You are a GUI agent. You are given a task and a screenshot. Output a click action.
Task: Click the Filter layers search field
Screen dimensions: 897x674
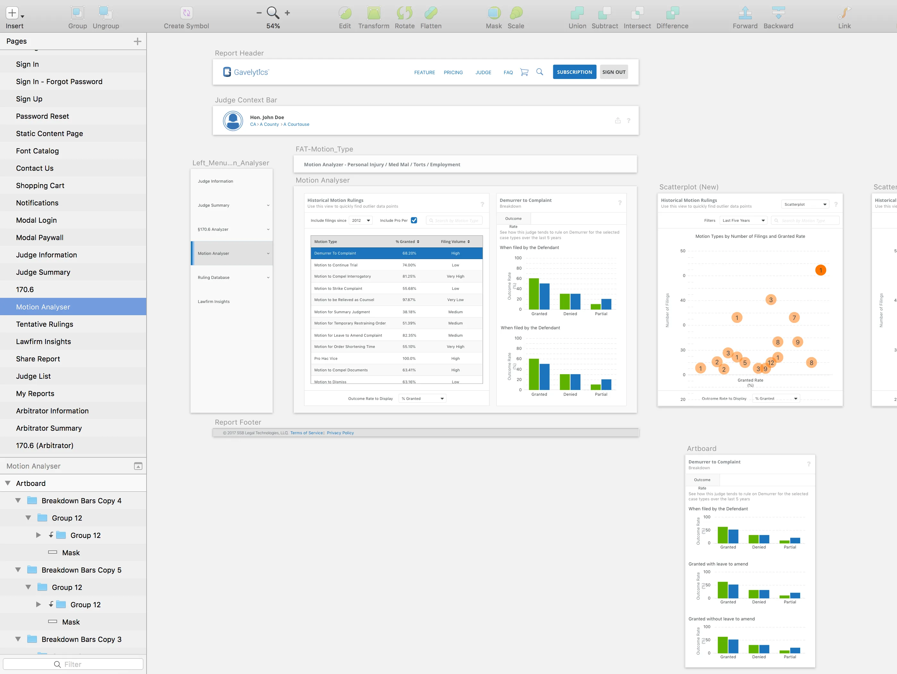click(73, 664)
